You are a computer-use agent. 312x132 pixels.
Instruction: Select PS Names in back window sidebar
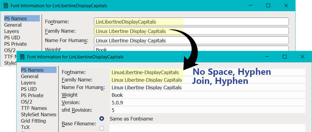pyautogui.click(x=22, y=18)
